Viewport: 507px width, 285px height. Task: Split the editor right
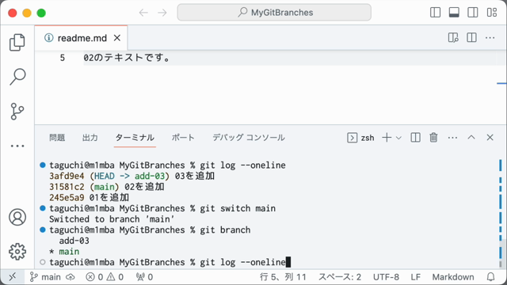coord(472,38)
